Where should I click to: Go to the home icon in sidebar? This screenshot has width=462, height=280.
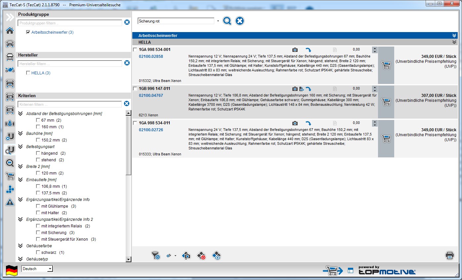tap(10, 31)
